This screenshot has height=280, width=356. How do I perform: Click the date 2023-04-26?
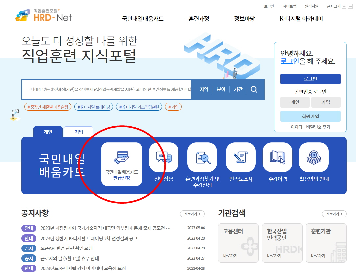click(196, 269)
